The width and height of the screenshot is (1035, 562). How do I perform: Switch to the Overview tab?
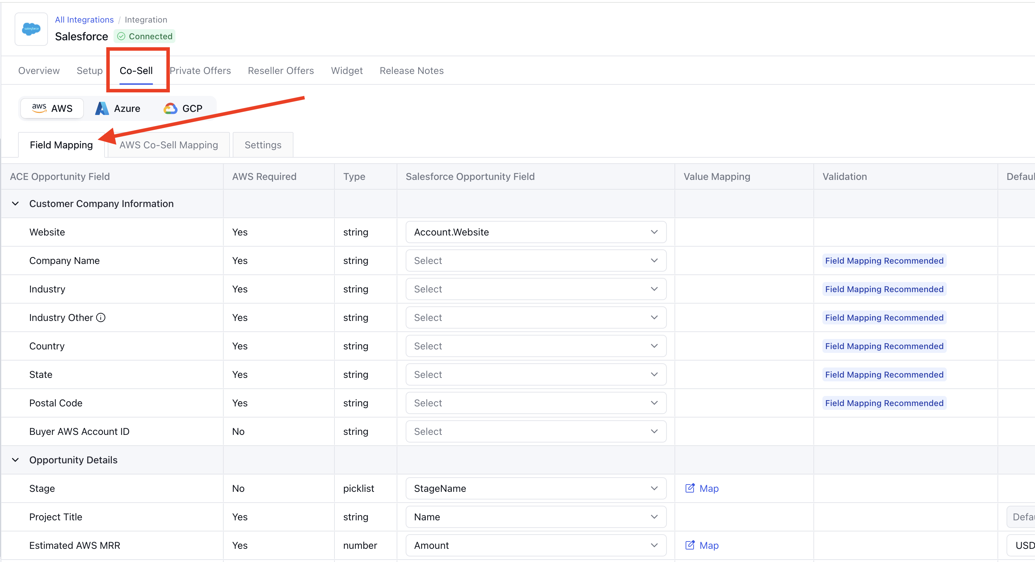pos(39,71)
